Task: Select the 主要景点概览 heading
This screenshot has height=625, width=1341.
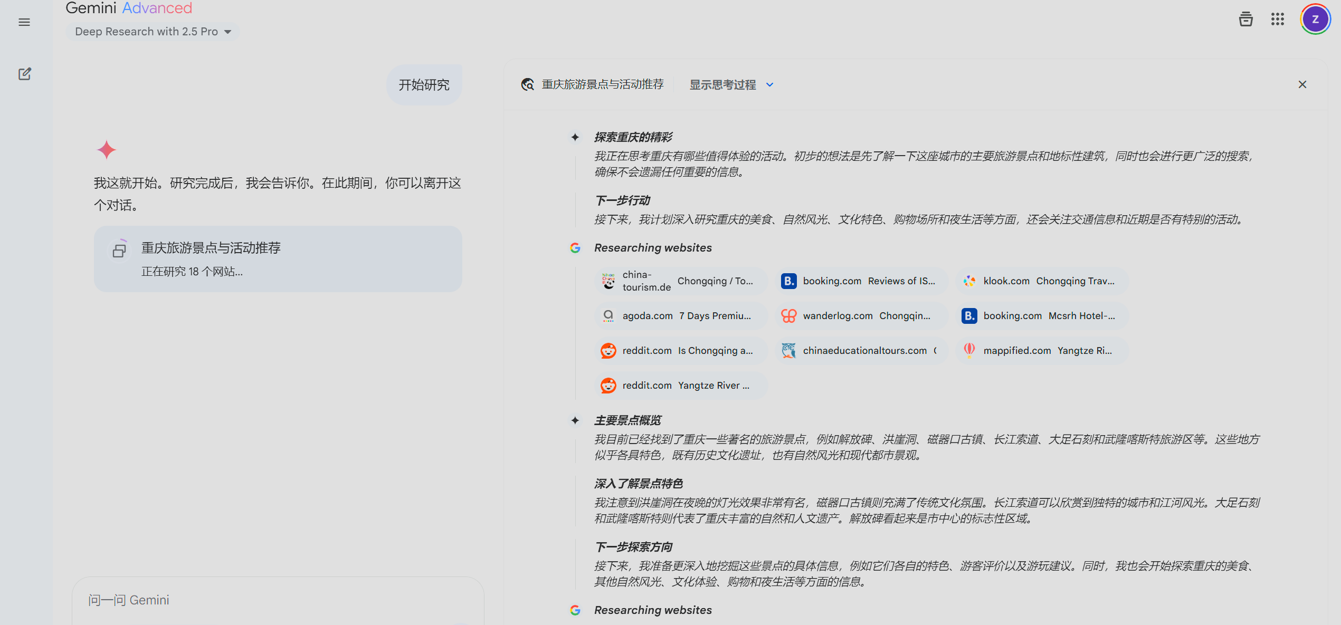Action: point(627,420)
